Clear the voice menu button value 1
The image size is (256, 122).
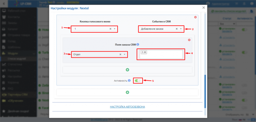110,29
